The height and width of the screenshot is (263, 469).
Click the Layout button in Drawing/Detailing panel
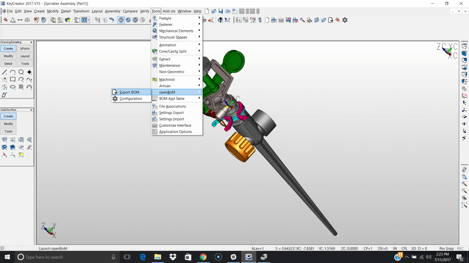click(x=25, y=56)
